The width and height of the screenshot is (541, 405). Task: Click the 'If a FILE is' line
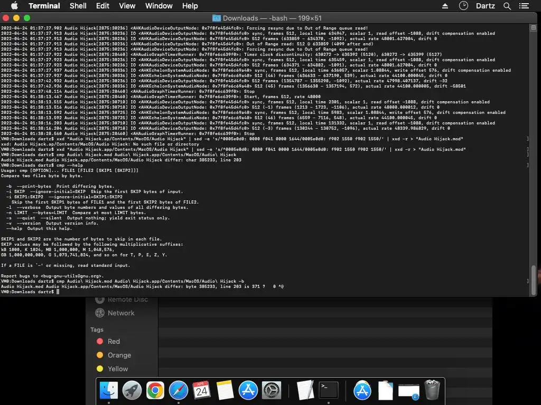pyautogui.click(x=66, y=265)
